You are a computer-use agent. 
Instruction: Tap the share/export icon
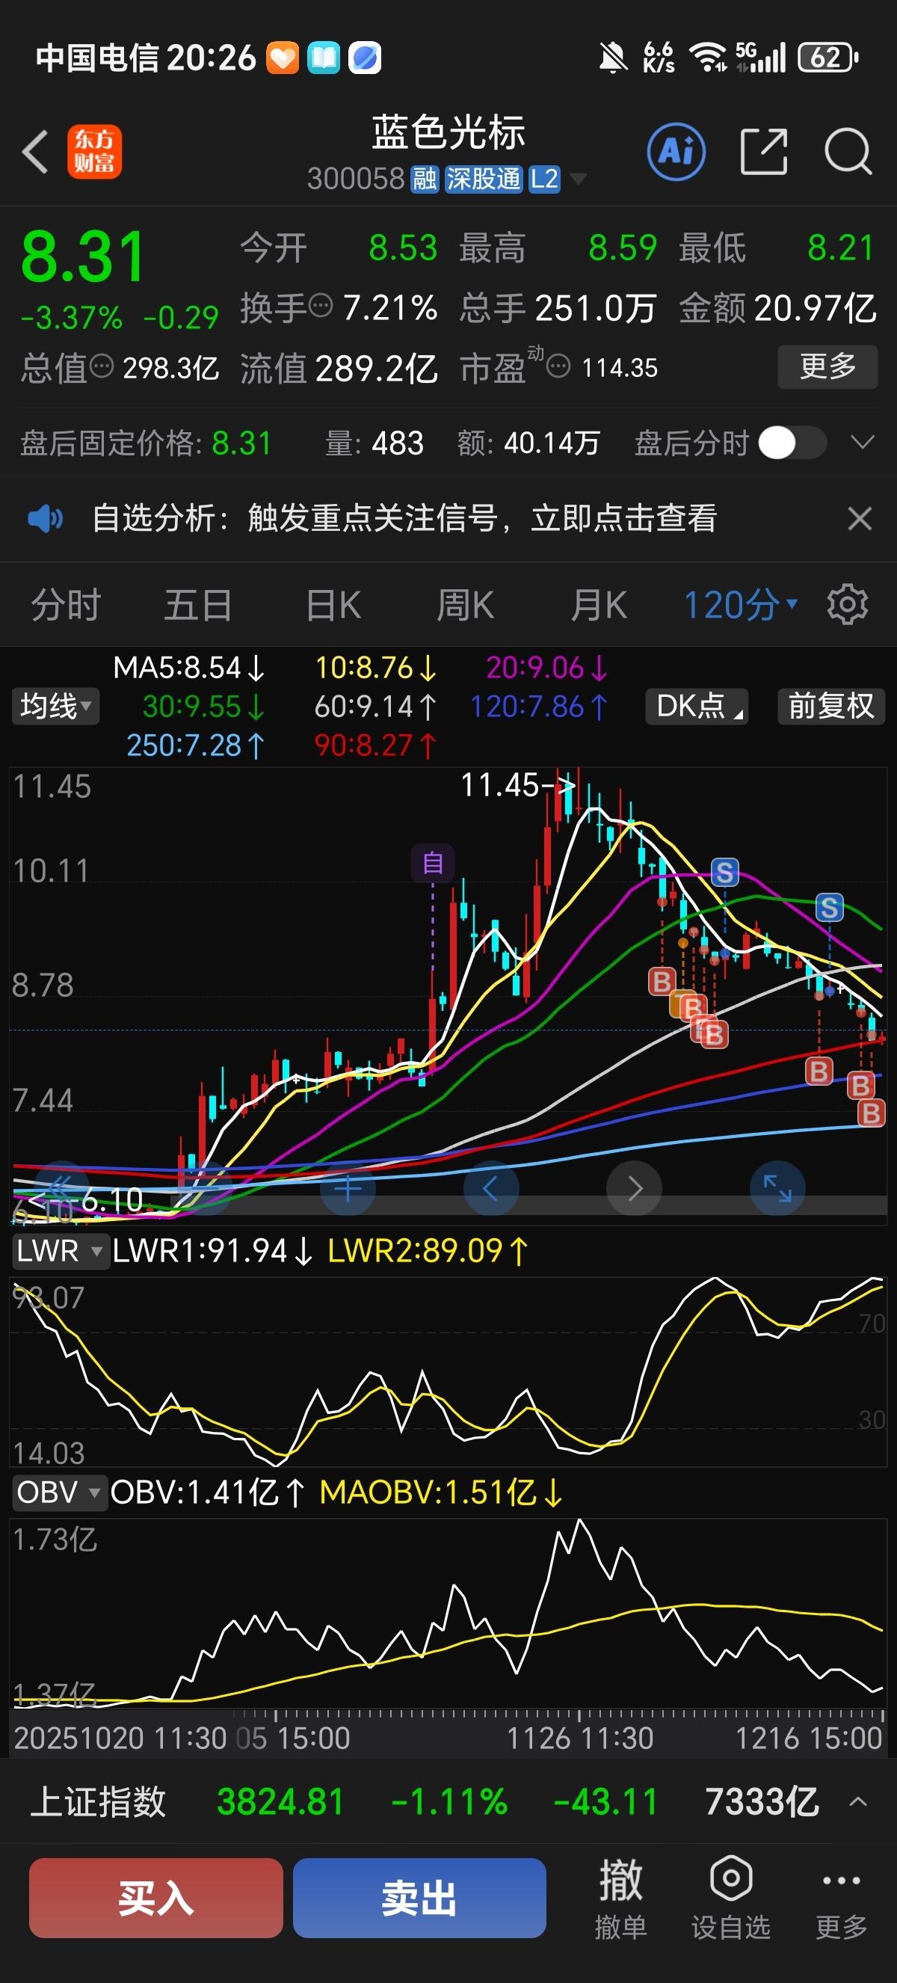click(x=763, y=152)
